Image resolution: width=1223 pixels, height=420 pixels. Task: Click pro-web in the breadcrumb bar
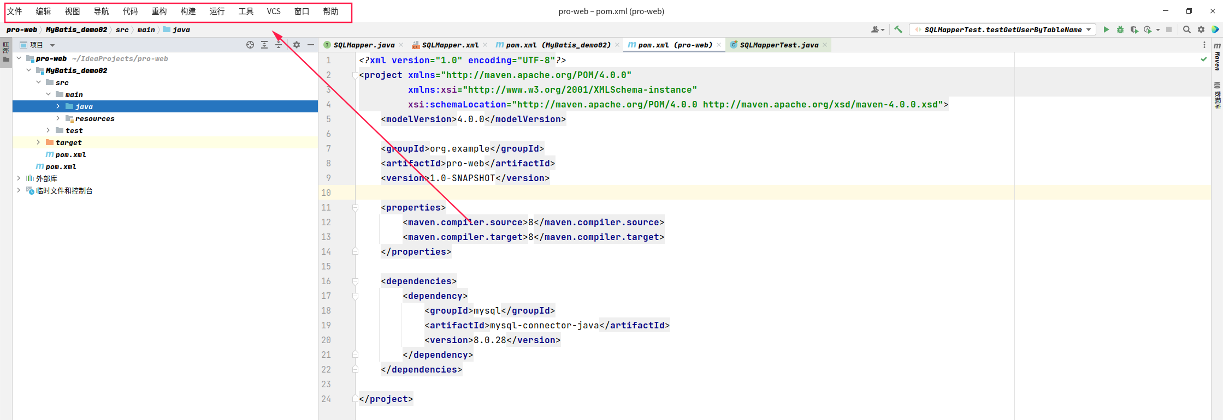point(22,29)
